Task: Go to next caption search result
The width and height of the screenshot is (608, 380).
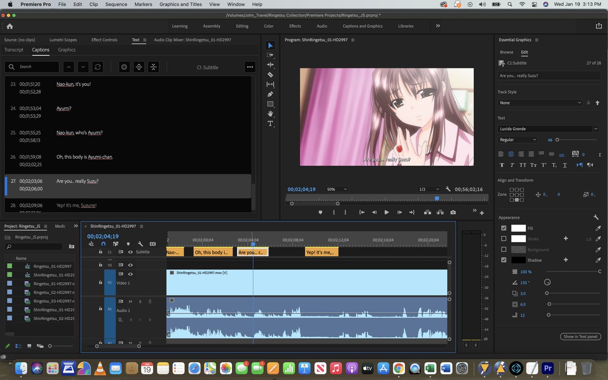Action: point(83,67)
